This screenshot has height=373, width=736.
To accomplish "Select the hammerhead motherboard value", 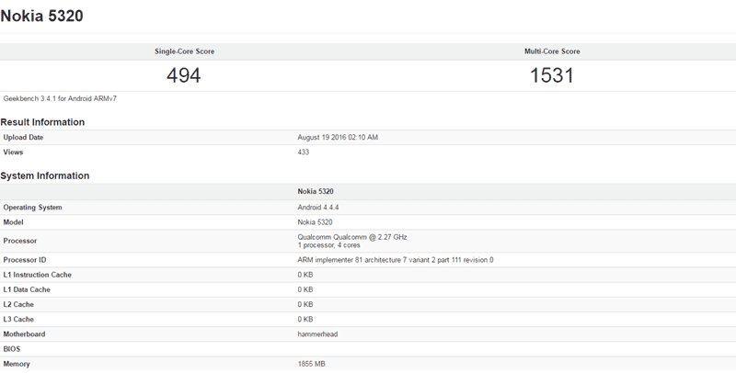I will pos(317,334).
